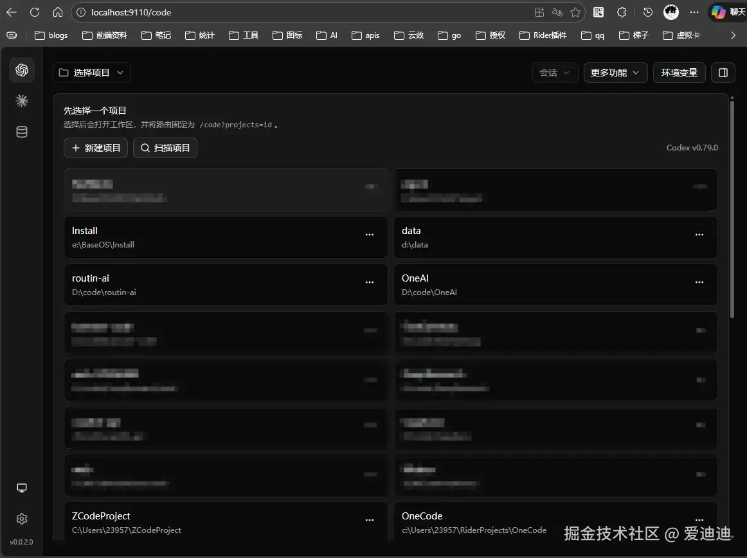Expand the 更多功能 dropdown
Viewport: 747px width, 558px height.
coord(615,73)
